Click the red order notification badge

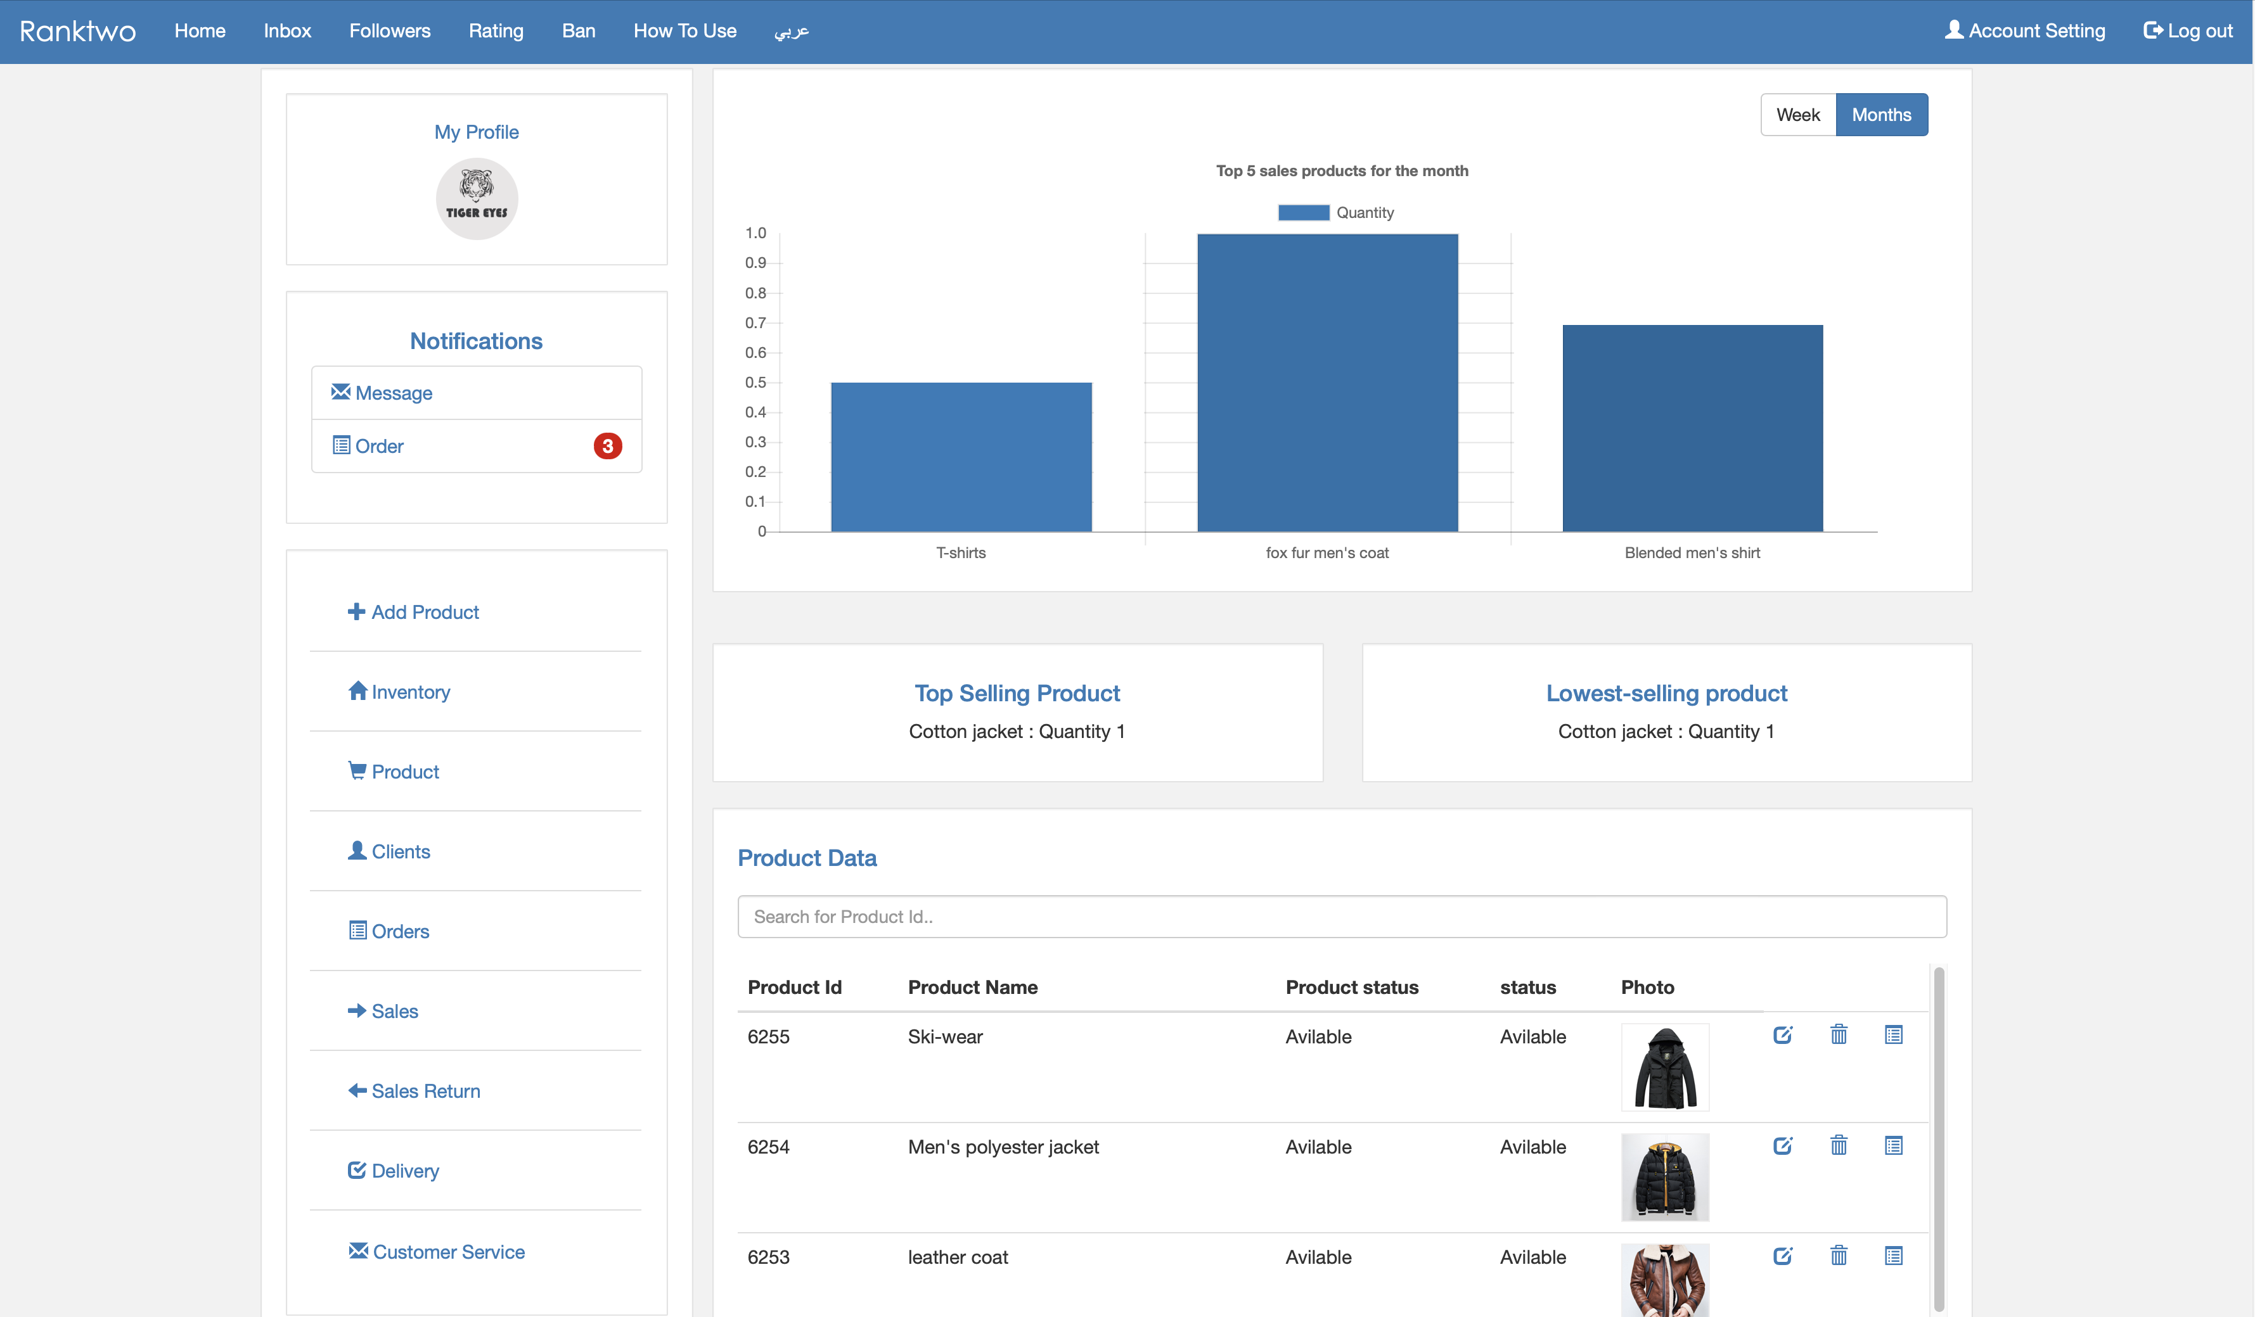tap(608, 445)
